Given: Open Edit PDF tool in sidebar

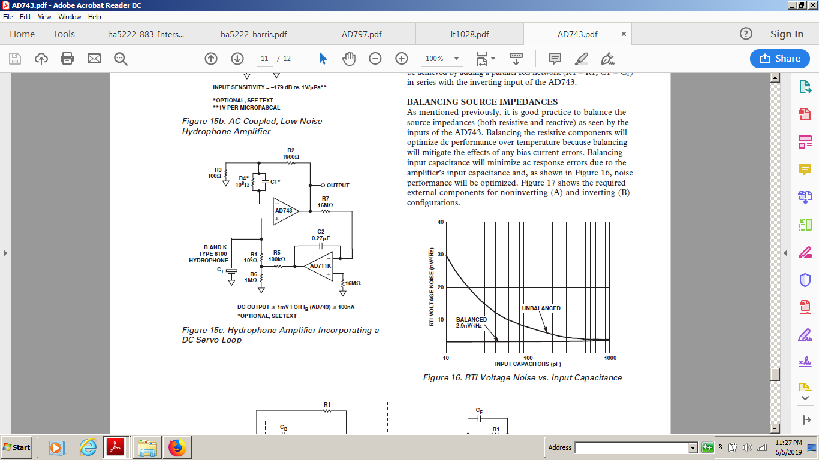Looking at the screenshot, I should pos(805,143).
